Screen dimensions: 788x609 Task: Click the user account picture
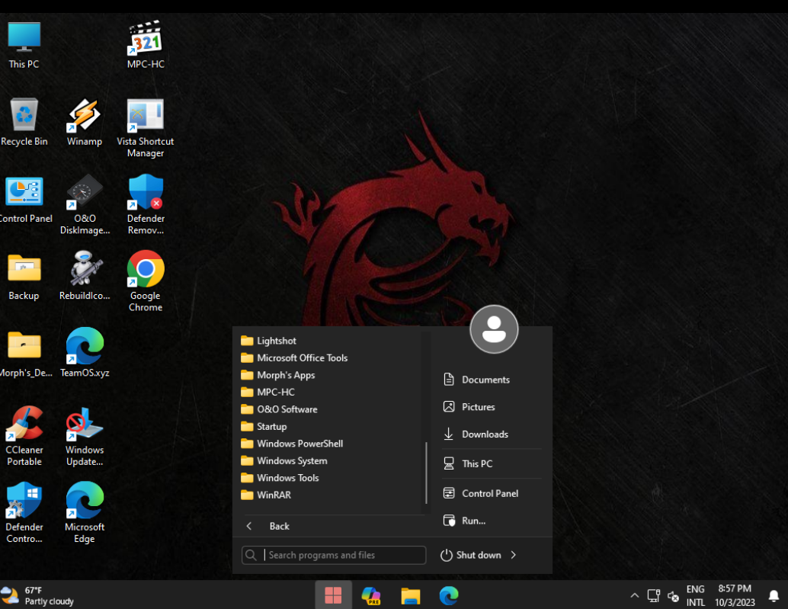(x=494, y=329)
